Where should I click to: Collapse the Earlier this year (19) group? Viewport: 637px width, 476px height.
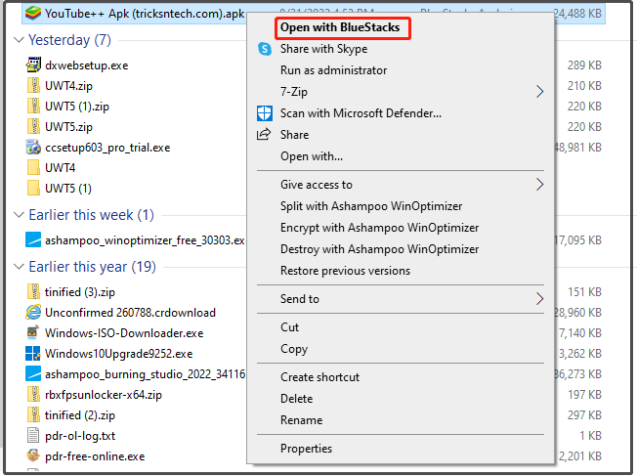click(19, 267)
